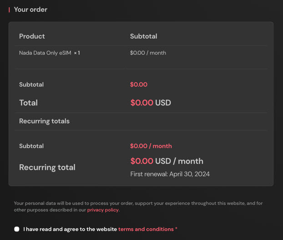Select the Nada Data Only eSIM product name

click(45, 53)
